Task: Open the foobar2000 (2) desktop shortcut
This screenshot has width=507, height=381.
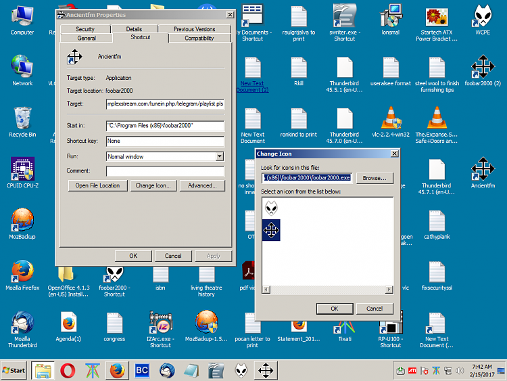Action: [x=483, y=70]
